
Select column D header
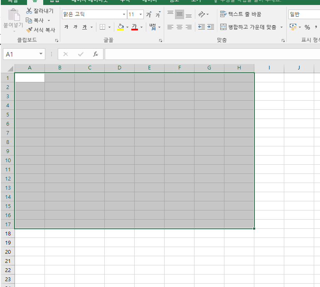119,68
